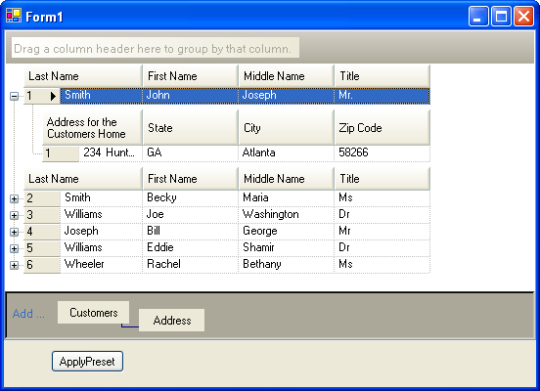Screen dimensions: 540x391
Task: Select the Dr title cell for Joe
Action: click(382, 214)
